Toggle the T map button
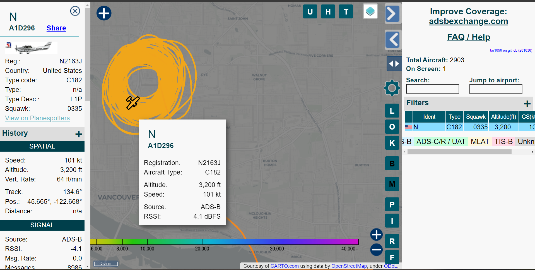This screenshot has width=535, height=270. coord(346,12)
